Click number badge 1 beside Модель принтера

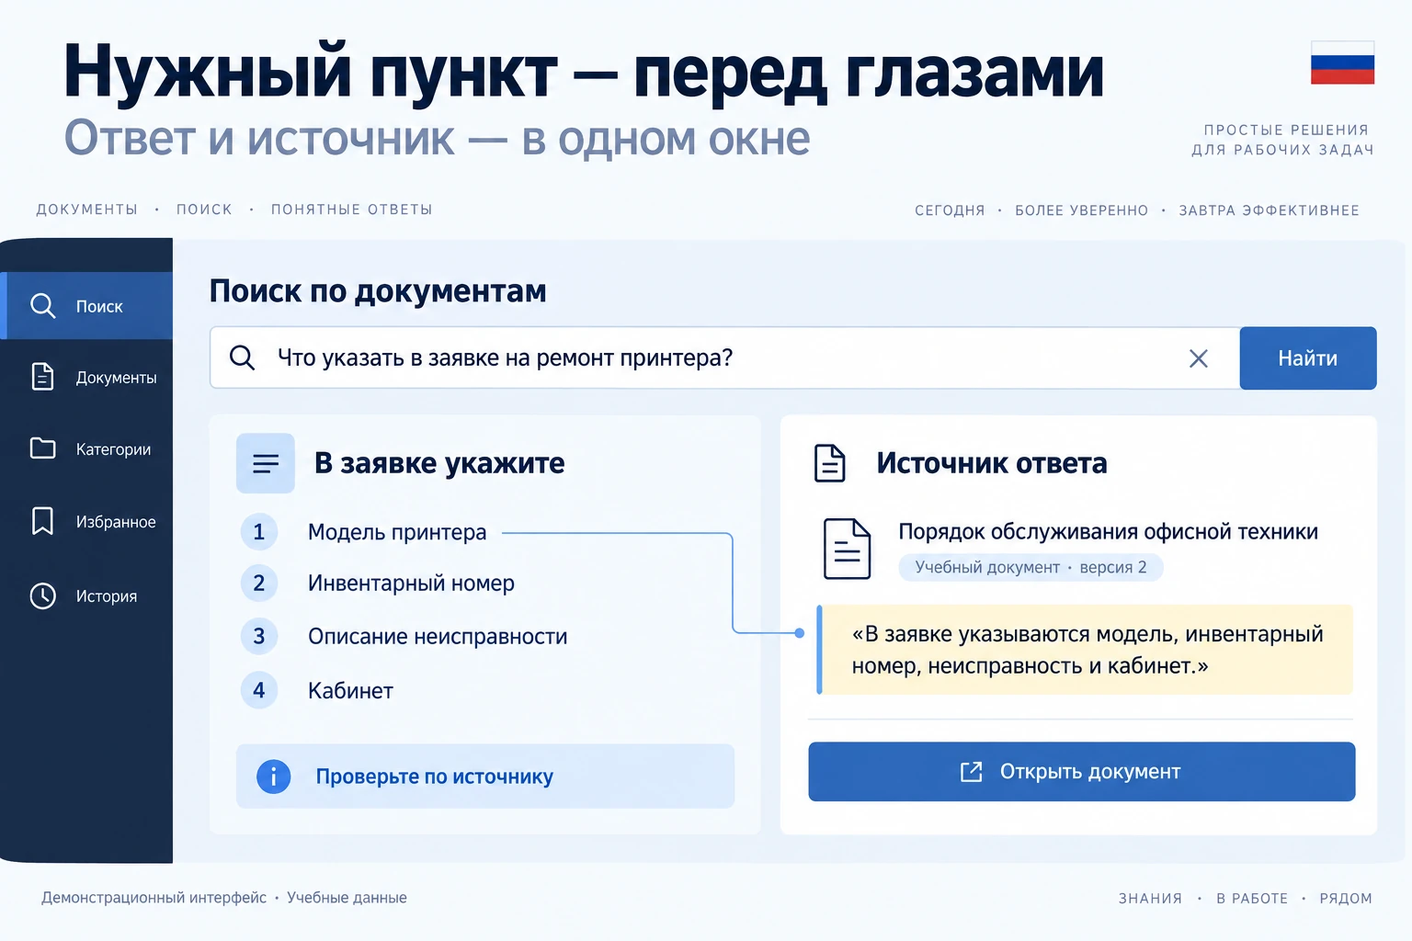tap(259, 532)
